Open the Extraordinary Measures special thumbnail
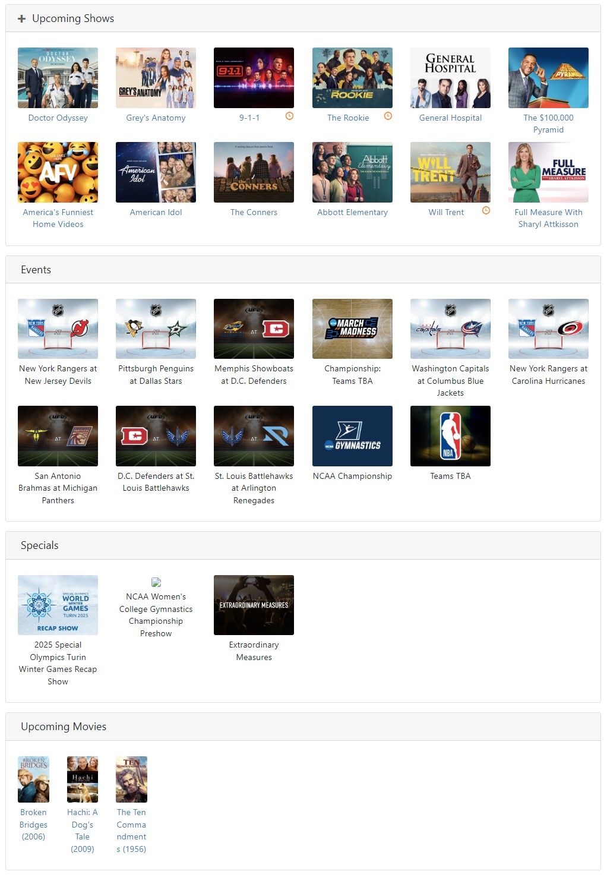607x884 pixels. pos(254,605)
